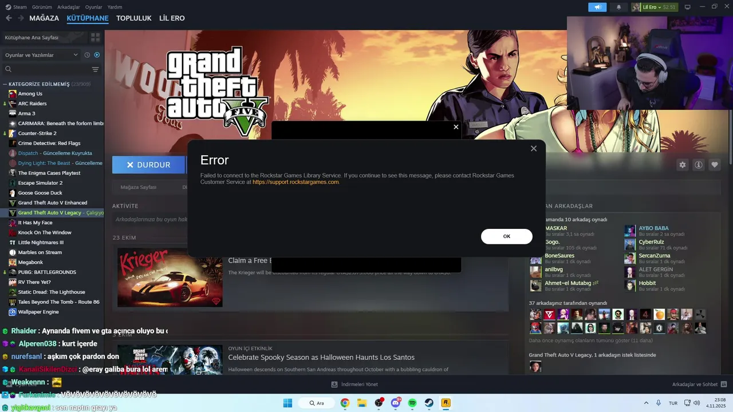Select Grand Theft Auto V Enhanced

click(53, 203)
